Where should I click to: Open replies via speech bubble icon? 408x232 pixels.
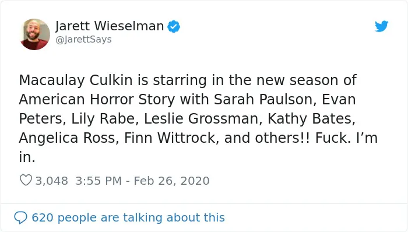click(20, 217)
